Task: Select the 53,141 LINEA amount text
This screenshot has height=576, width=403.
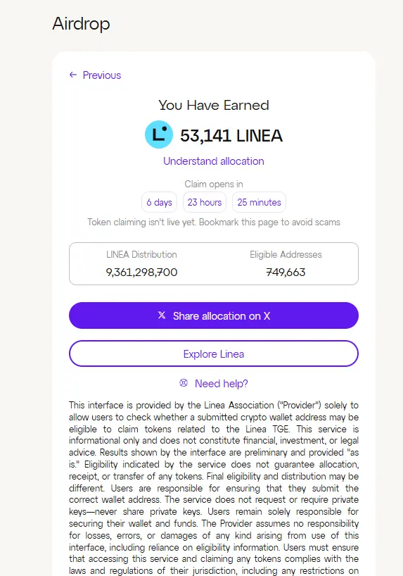Action: pos(231,136)
